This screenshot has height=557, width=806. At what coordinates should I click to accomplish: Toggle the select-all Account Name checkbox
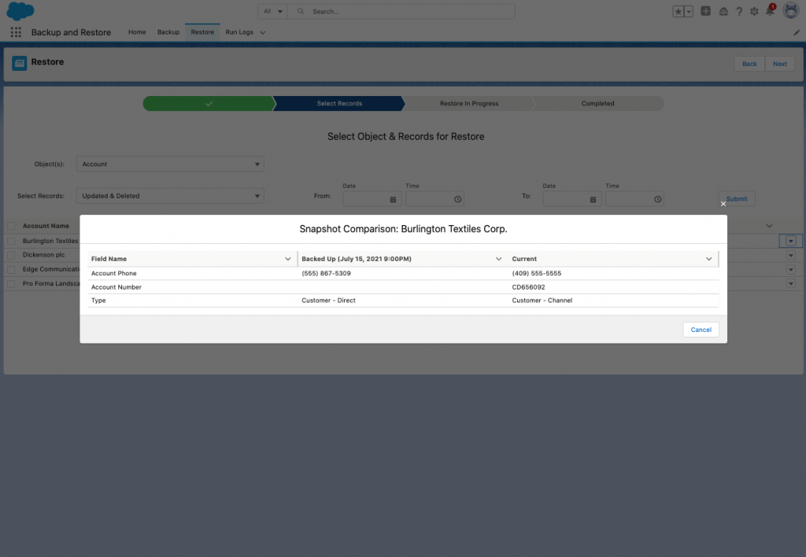(x=11, y=226)
